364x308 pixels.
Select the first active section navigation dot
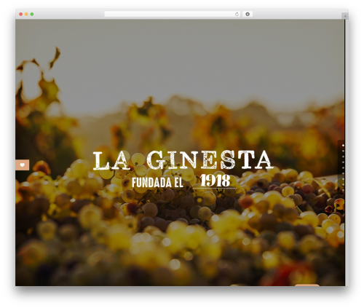coord(343,146)
